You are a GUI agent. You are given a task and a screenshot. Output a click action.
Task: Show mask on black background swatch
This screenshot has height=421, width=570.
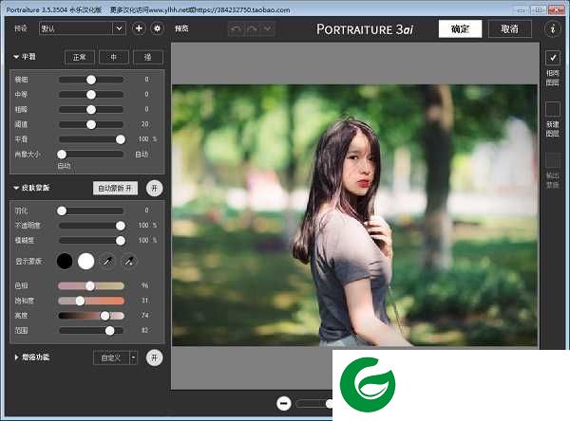pos(65,261)
